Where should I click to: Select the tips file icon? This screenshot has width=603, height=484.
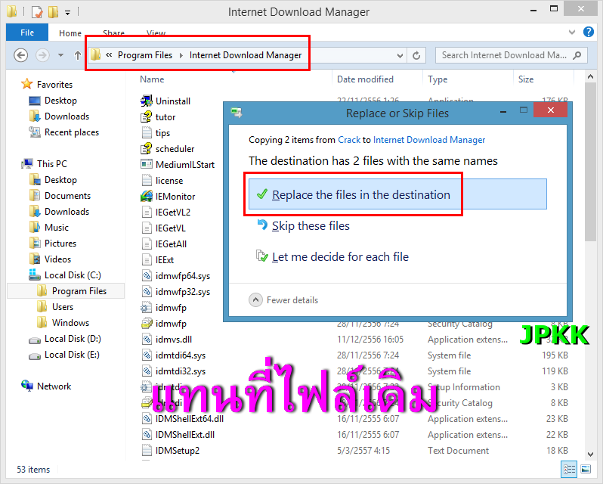[x=147, y=133]
